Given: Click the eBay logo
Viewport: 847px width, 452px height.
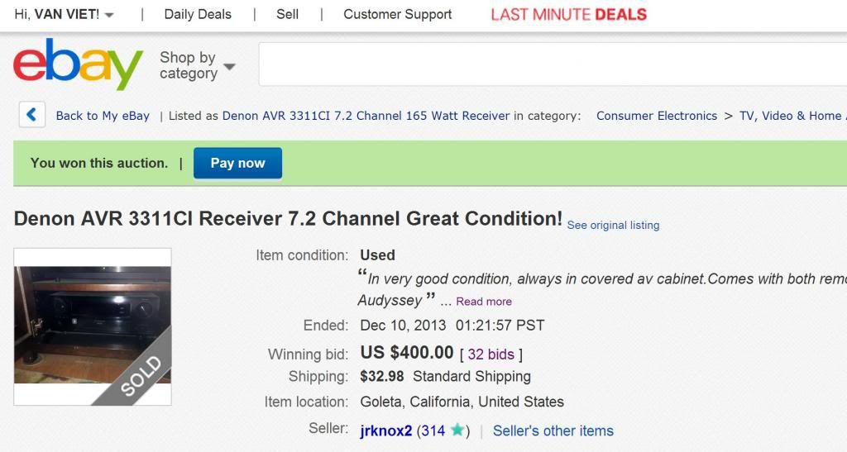Looking at the screenshot, I should (79, 64).
